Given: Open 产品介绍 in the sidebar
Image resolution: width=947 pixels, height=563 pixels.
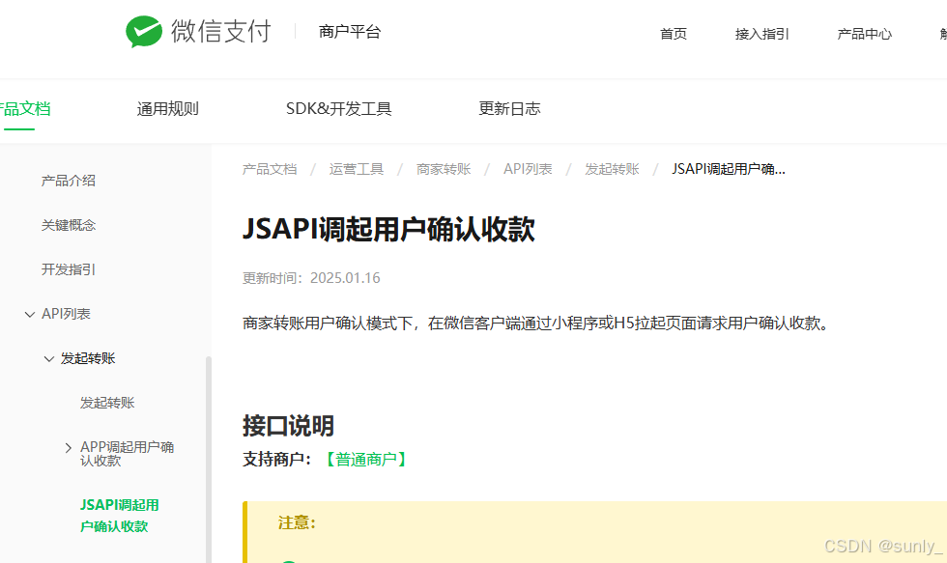Looking at the screenshot, I should (x=69, y=181).
